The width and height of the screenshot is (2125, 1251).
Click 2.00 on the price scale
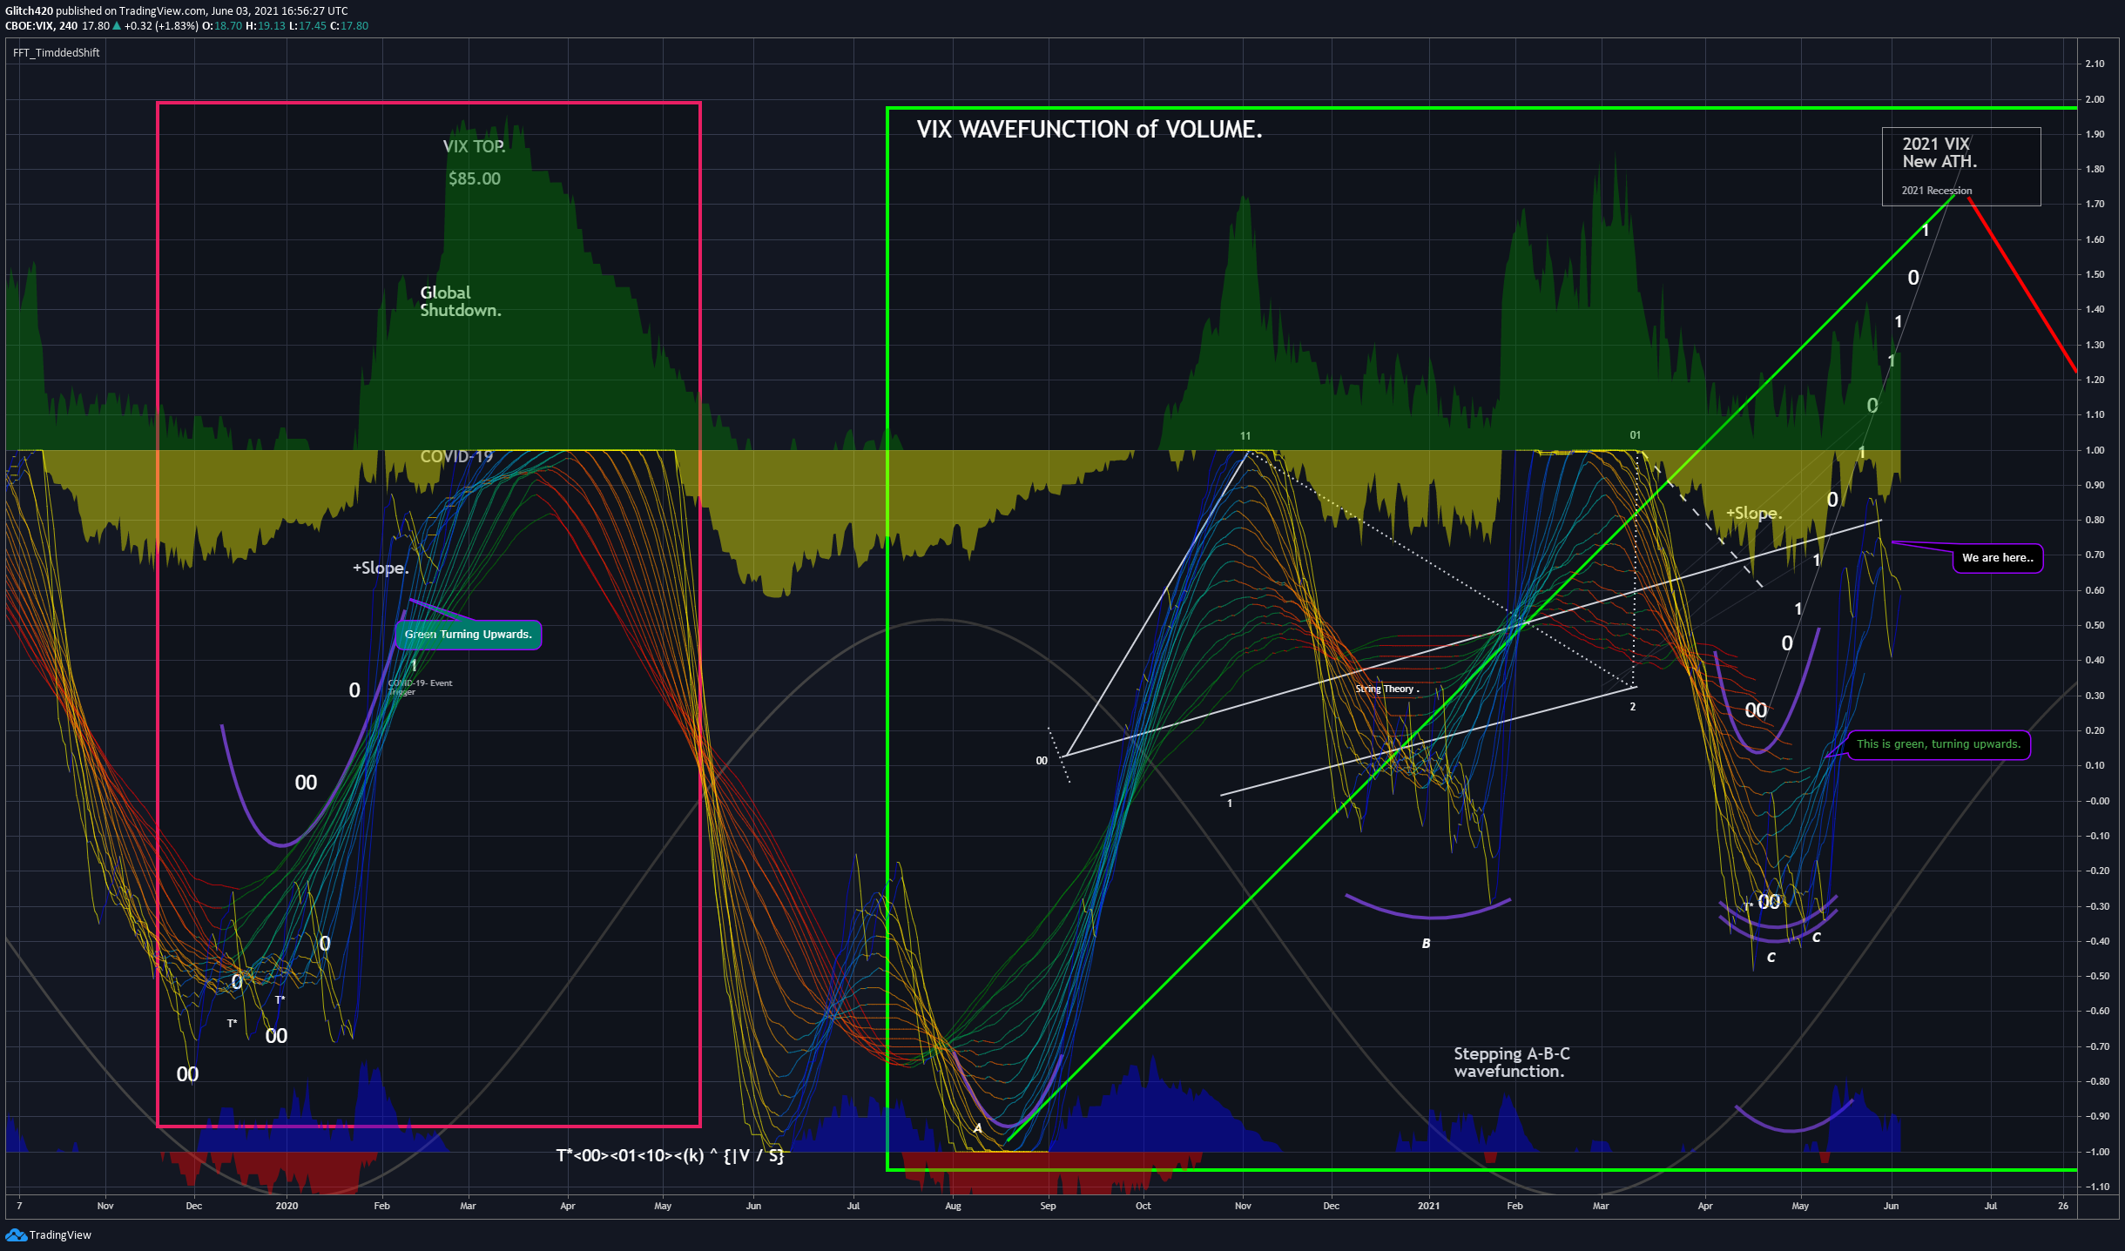point(2095,99)
